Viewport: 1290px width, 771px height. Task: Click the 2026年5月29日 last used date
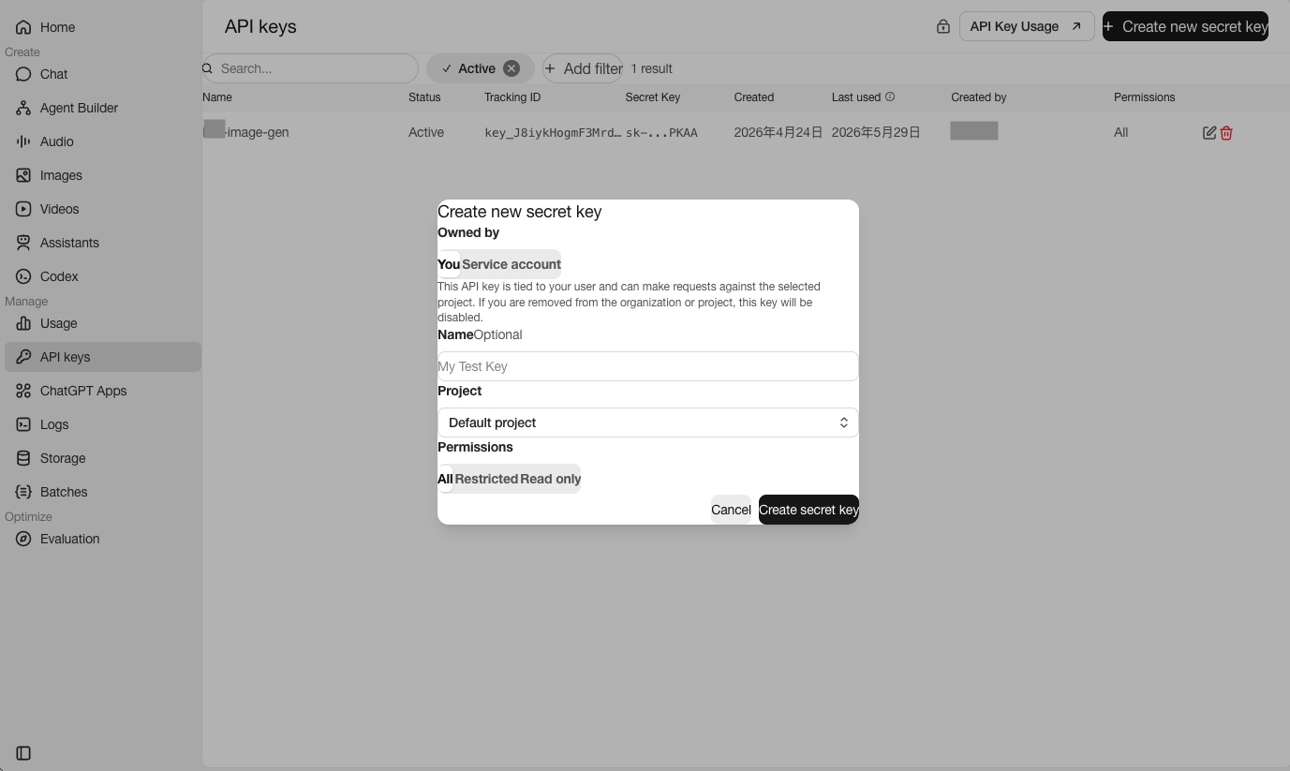876,133
